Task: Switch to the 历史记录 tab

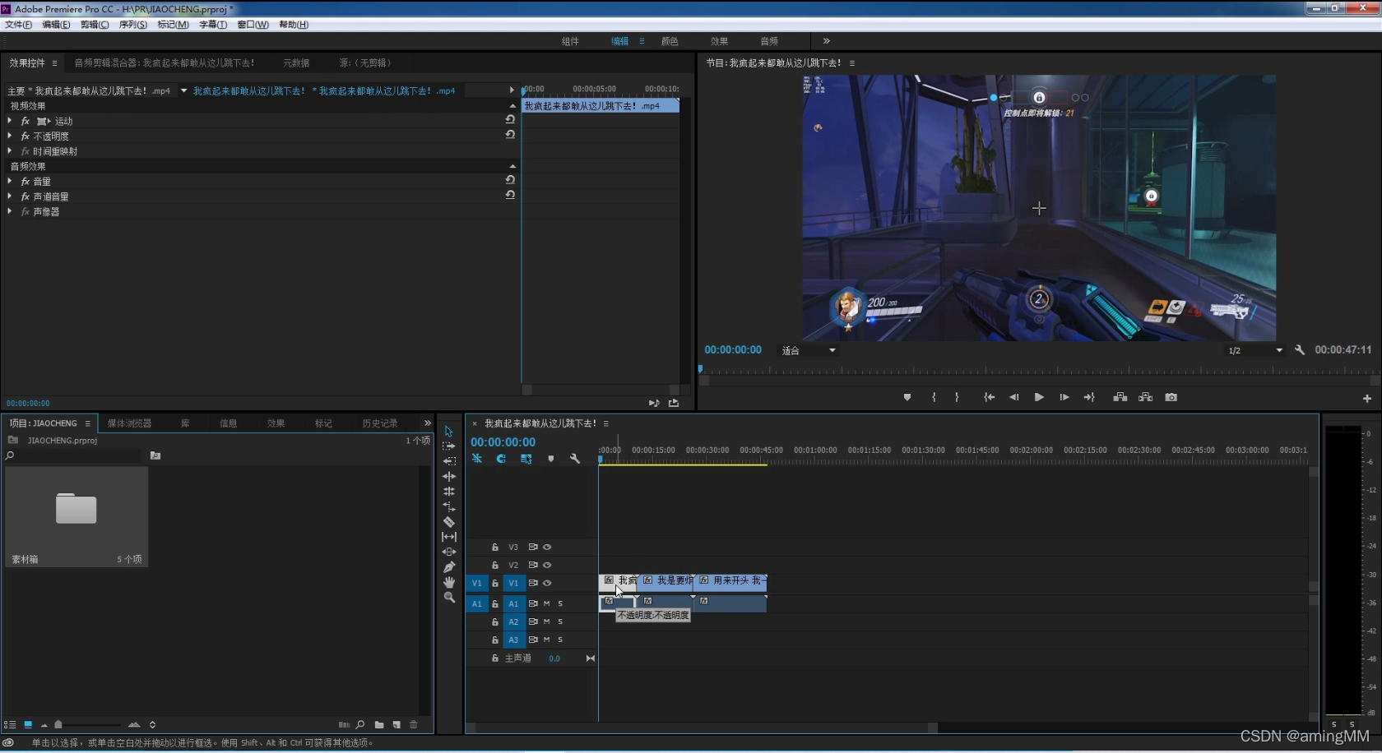Action: point(380,423)
